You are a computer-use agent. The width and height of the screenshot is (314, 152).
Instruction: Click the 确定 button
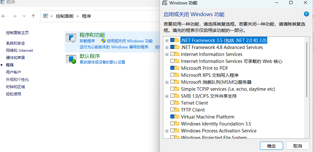point(271,146)
